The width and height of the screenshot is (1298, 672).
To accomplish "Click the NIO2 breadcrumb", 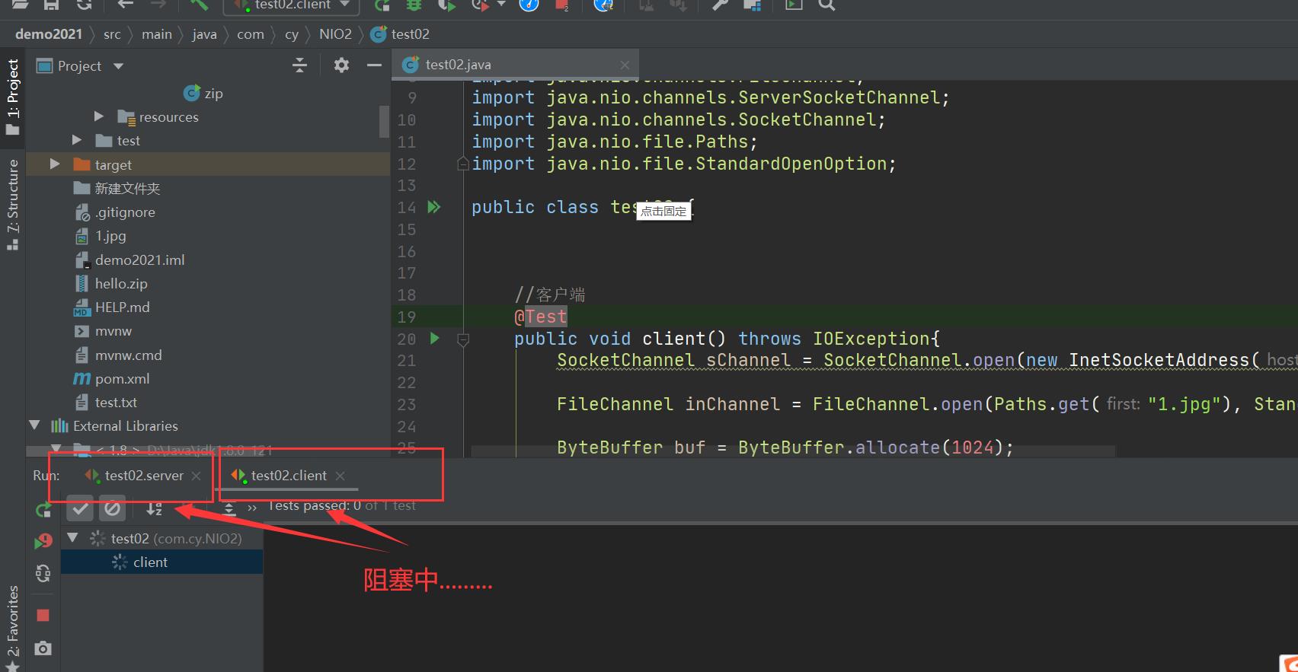I will click(335, 34).
